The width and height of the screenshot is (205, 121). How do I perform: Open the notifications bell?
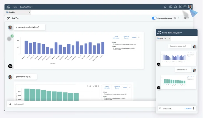tap(176, 7)
